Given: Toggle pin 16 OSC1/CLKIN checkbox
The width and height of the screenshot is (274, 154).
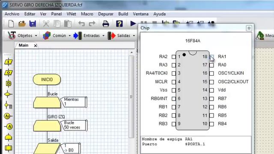Looking at the screenshot, I should click(x=211, y=74).
